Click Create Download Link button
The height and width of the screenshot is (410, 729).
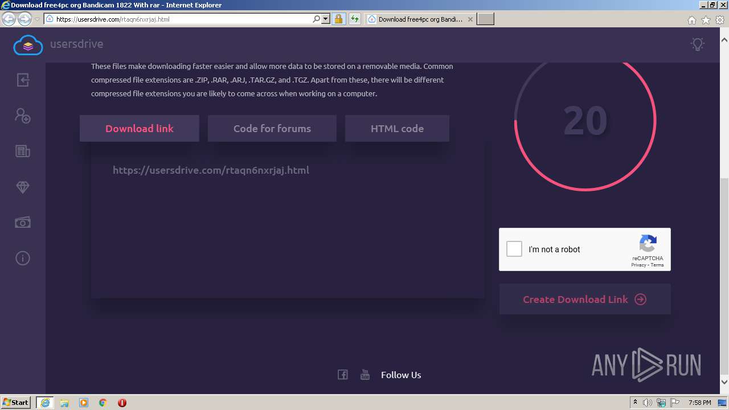(x=585, y=299)
